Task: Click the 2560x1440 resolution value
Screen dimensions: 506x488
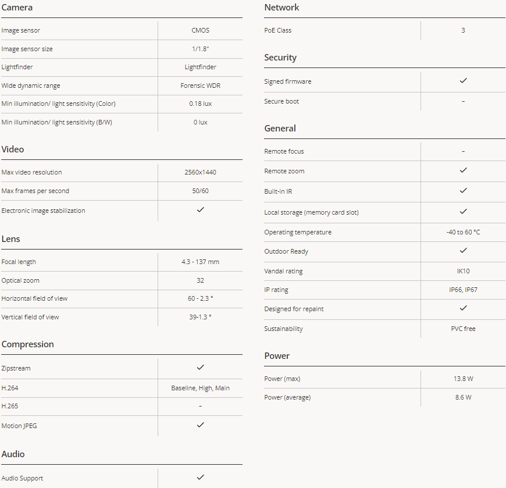Action: pos(200,172)
